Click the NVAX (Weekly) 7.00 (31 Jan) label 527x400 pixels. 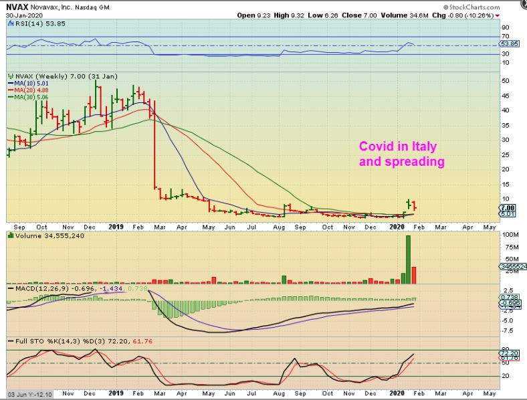click(x=67, y=77)
